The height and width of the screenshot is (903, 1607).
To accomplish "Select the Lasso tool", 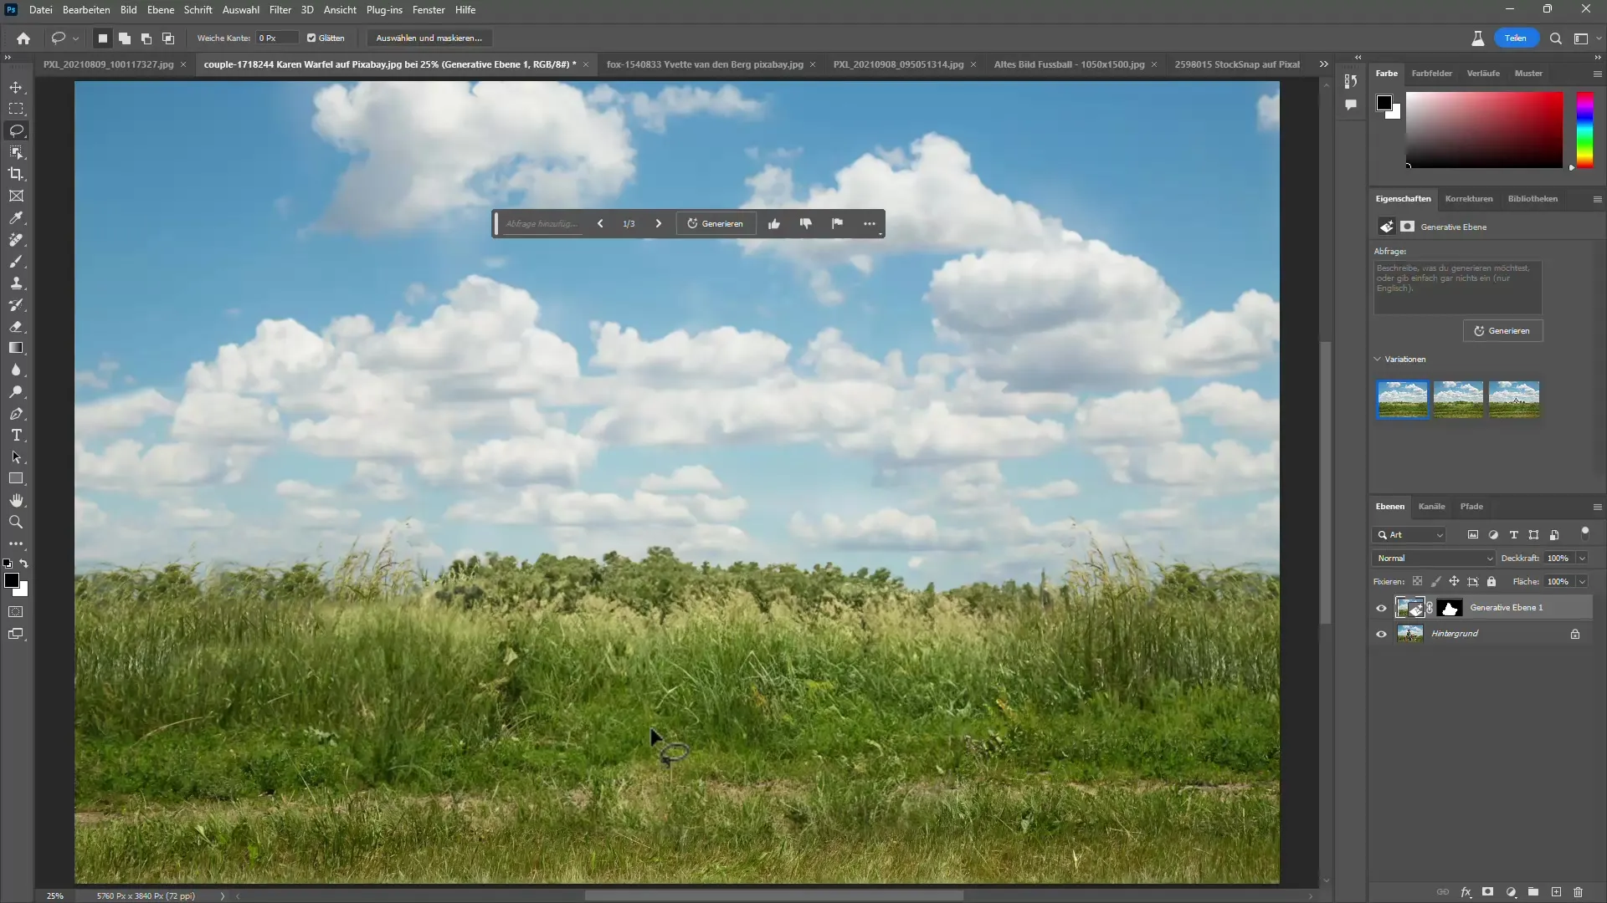I will coord(17,130).
